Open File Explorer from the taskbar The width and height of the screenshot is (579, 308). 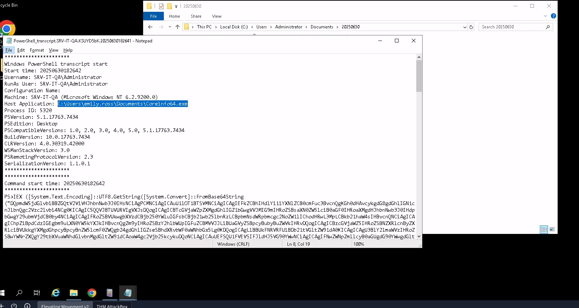(74, 293)
